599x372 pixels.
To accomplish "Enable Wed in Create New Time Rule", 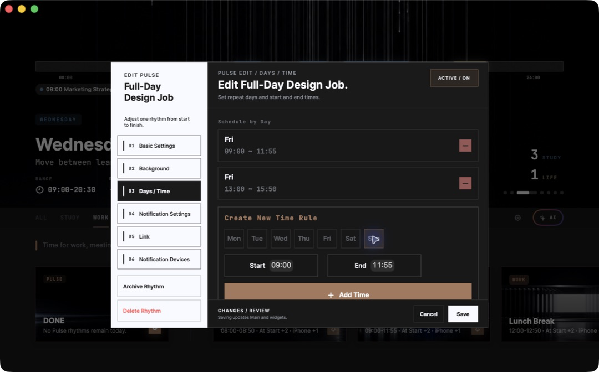I will pyautogui.click(x=281, y=239).
